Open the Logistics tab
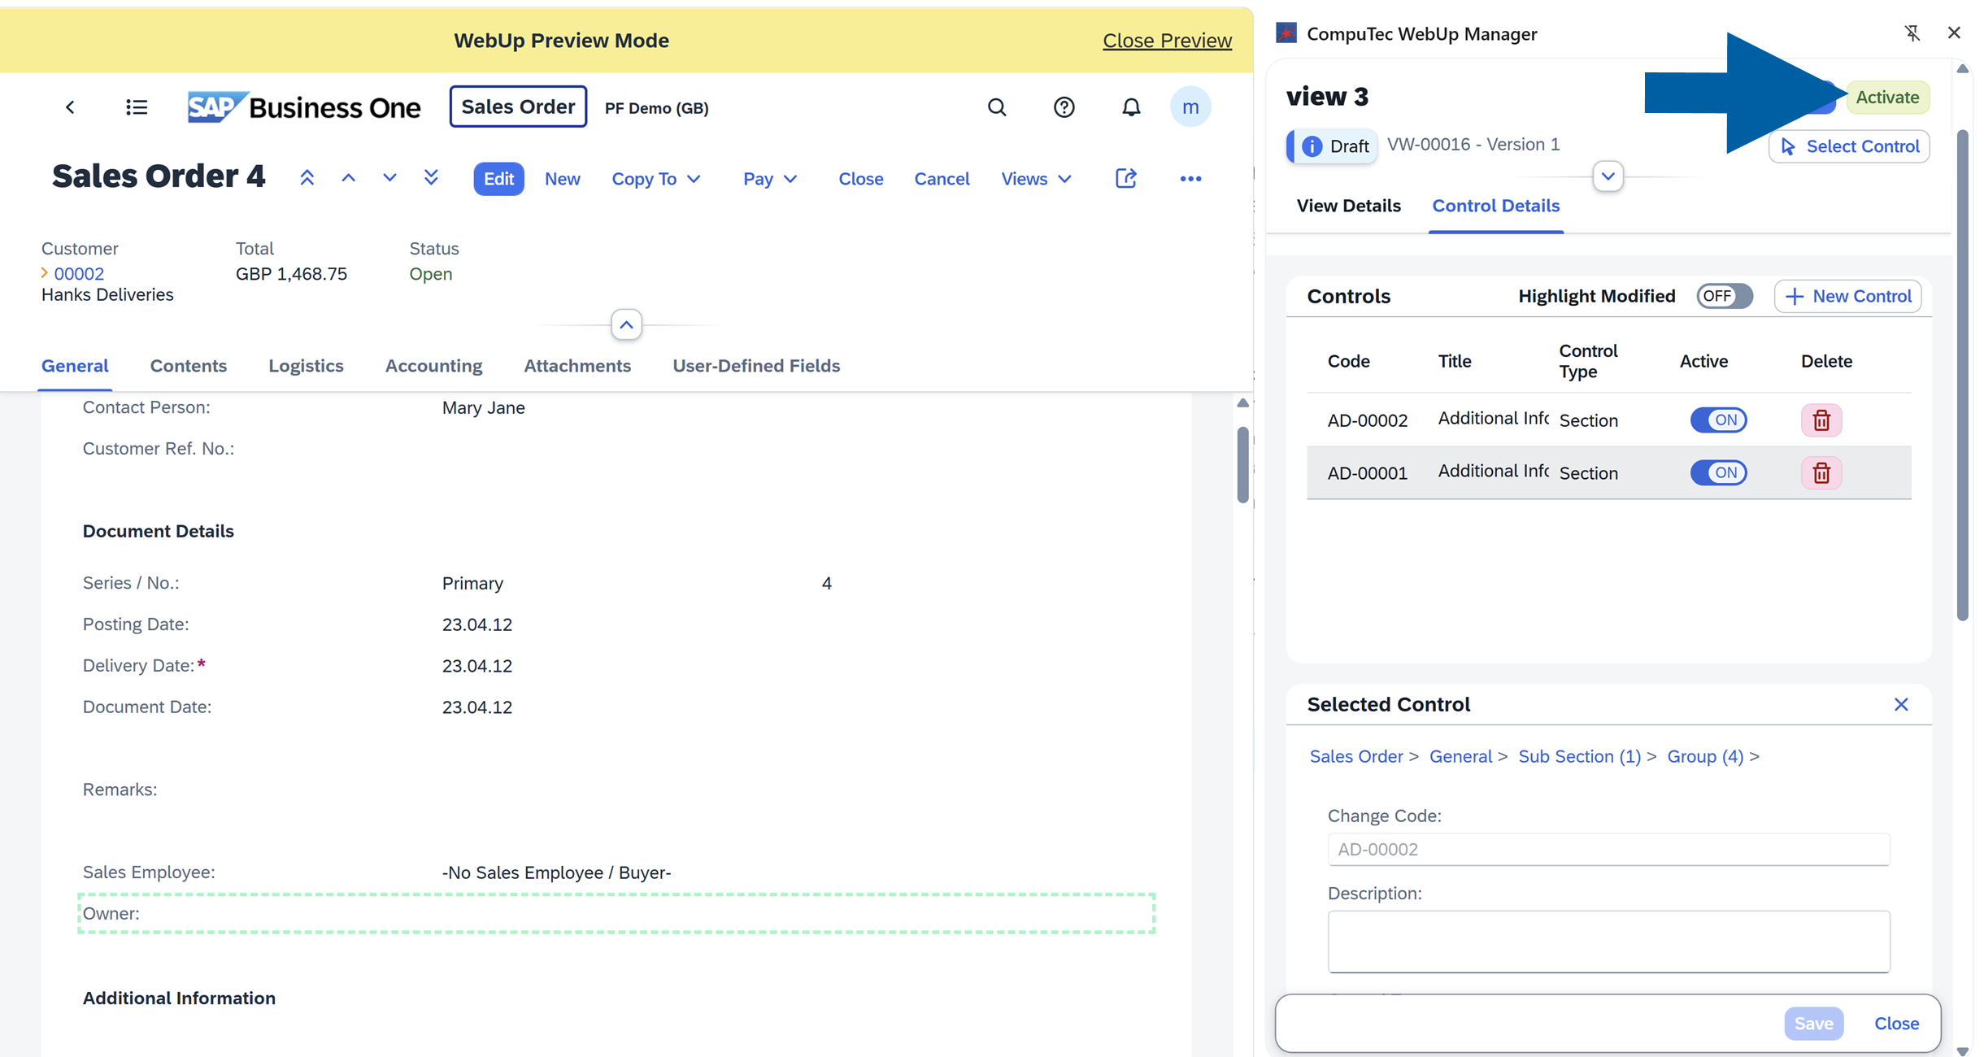1984x1057 pixels. [x=306, y=366]
